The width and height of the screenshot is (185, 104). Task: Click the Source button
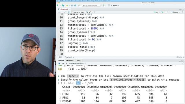point(175,12)
